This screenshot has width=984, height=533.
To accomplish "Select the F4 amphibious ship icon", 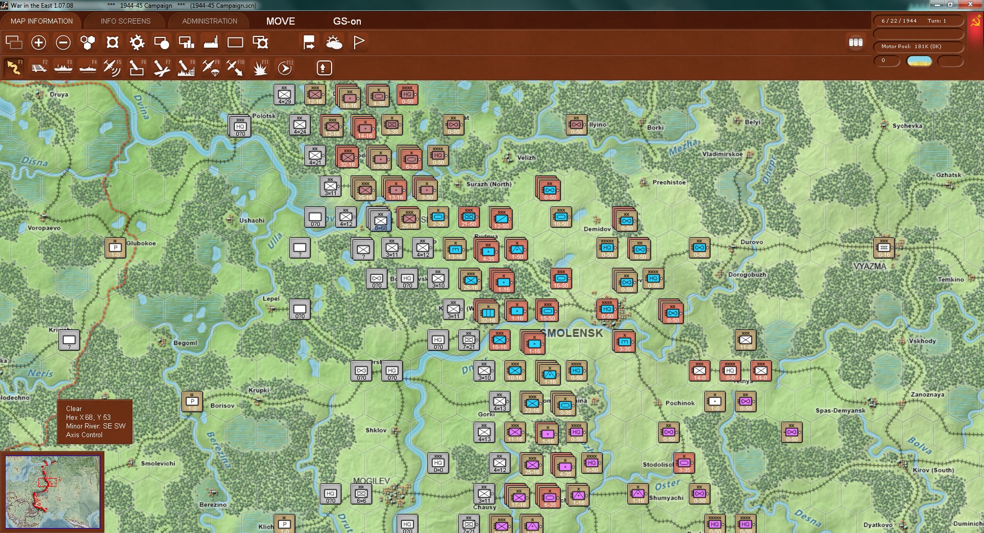I will click(88, 68).
